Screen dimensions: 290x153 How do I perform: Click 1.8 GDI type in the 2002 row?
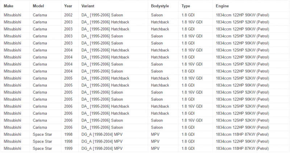point(188,15)
